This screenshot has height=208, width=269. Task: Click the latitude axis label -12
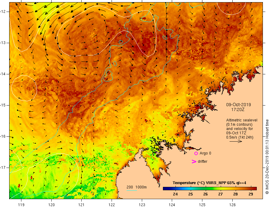(3, 12)
